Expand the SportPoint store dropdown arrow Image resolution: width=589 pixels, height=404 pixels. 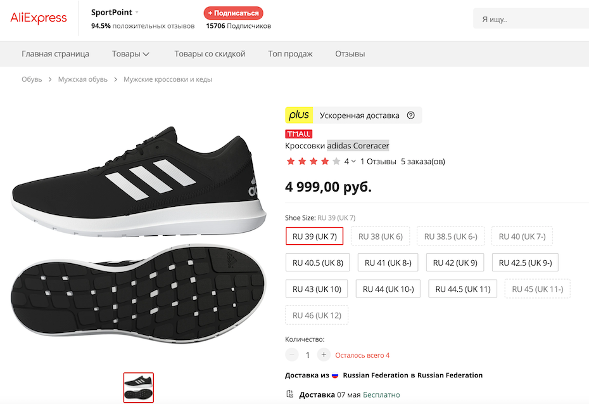click(x=137, y=13)
